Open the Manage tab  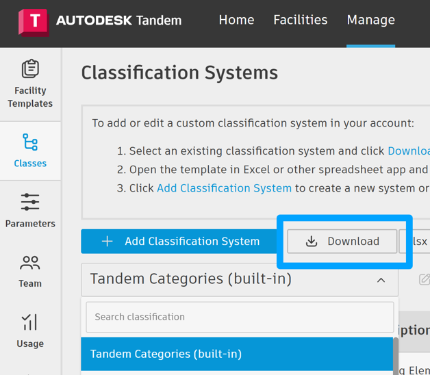[x=370, y=20]
